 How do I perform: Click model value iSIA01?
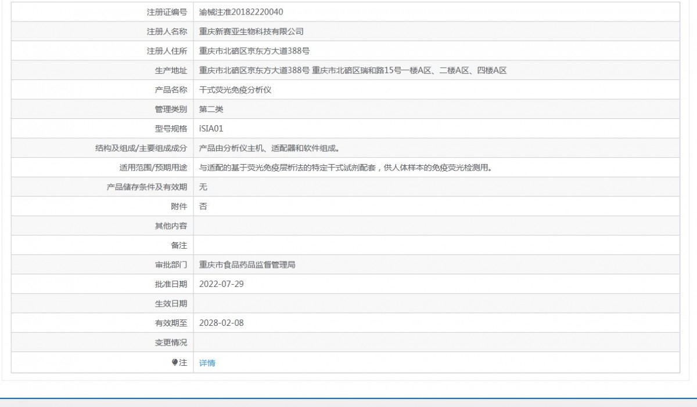pos(211,129)
